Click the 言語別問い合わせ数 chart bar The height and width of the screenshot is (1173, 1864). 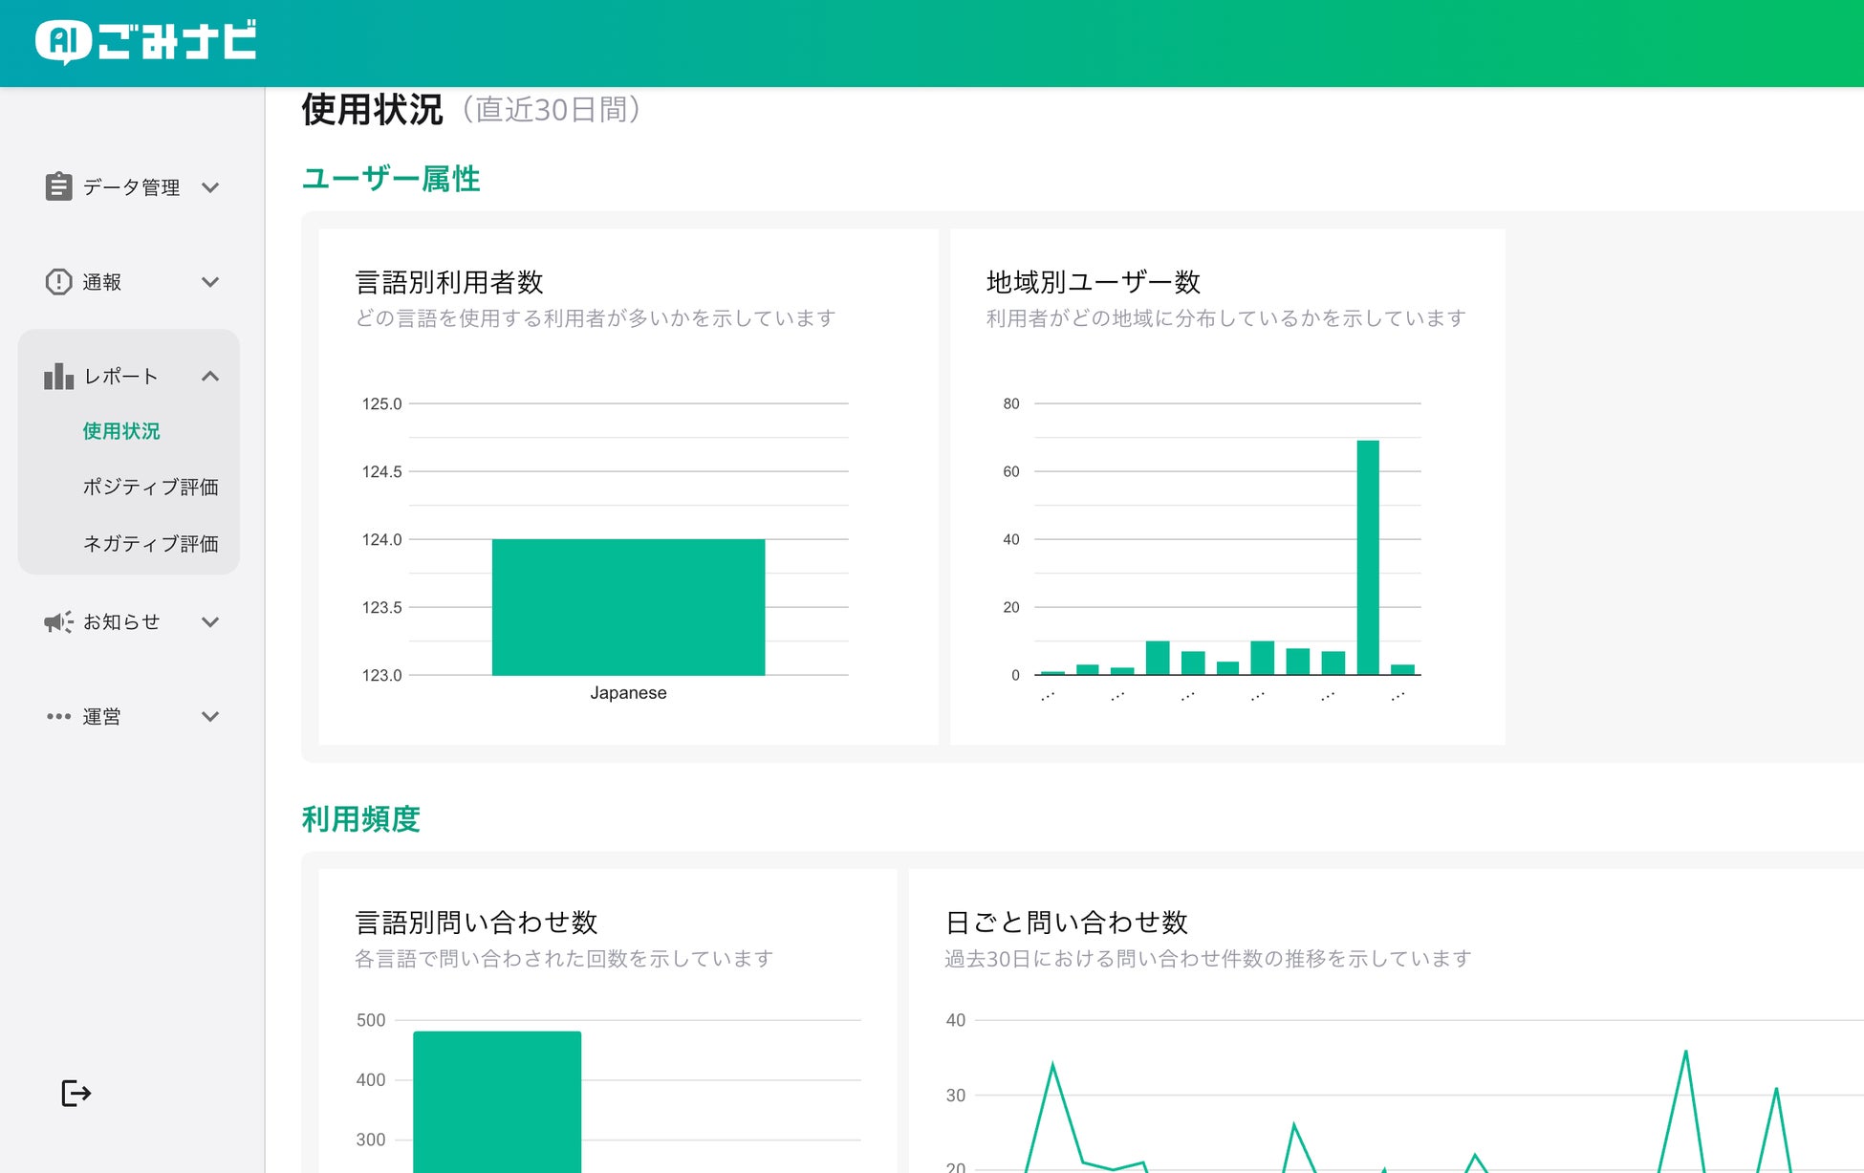[x=497, y=1101]
